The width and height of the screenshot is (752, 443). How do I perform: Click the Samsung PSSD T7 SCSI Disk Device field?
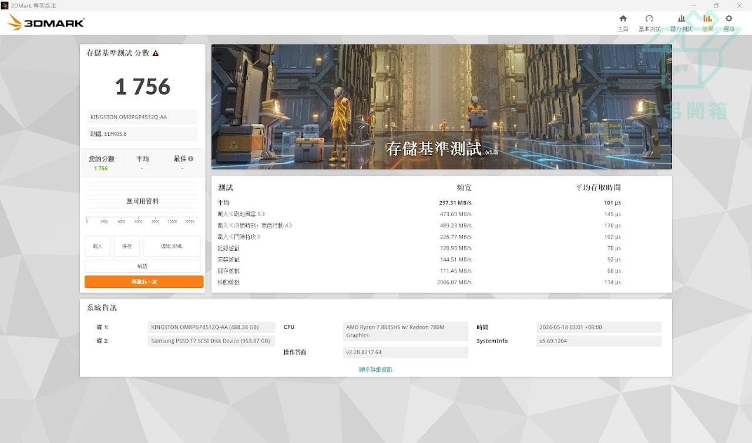[x=211, y=341]
